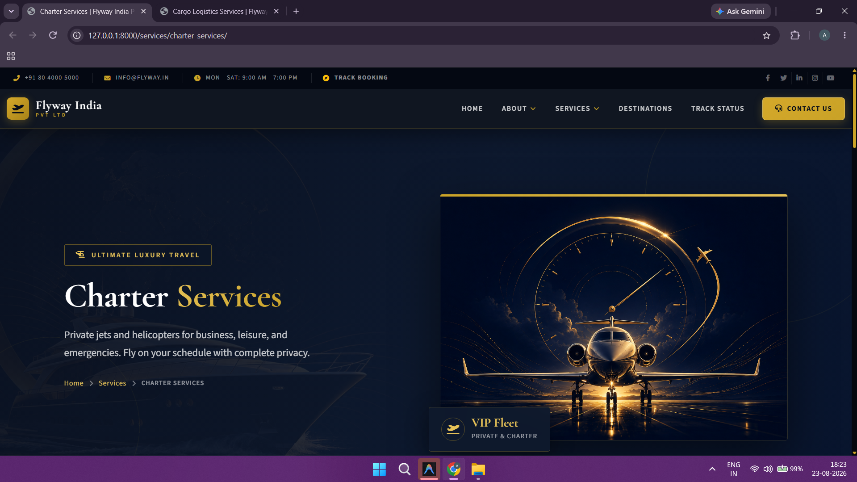Open Instagram social icon in top bar
Viewport: 857px width, 482px height.
815,78
